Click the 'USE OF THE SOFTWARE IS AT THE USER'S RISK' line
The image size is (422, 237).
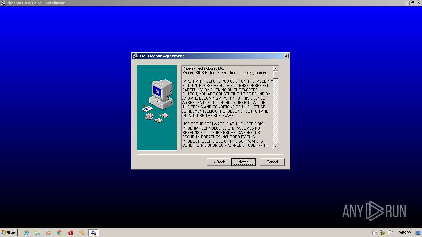point(224,124)
